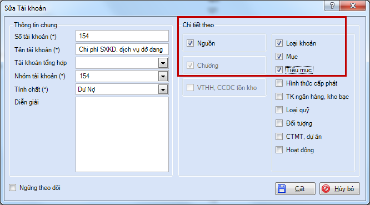This screenshot has width=370, height=205.
Task: Open the Tài khoản tổng hợp dropdown
Action: pyautogui.click(x=163, y=63)
